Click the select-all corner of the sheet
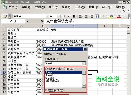The image size is (131, 95). (x=4, y=26)
